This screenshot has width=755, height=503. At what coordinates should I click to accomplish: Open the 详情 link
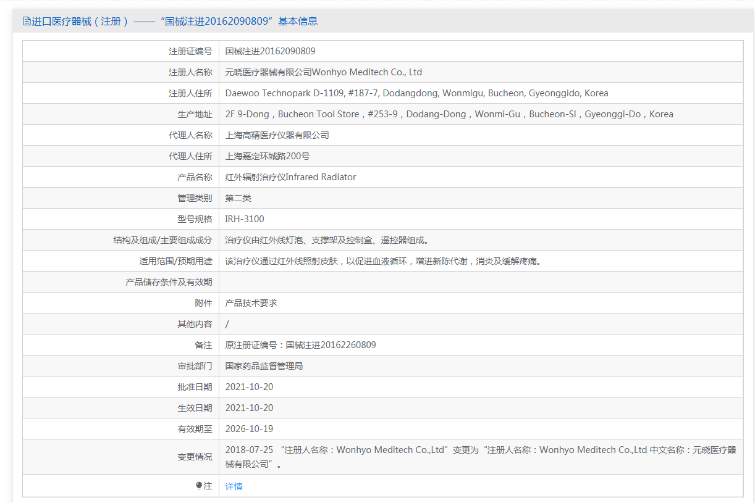234,486
